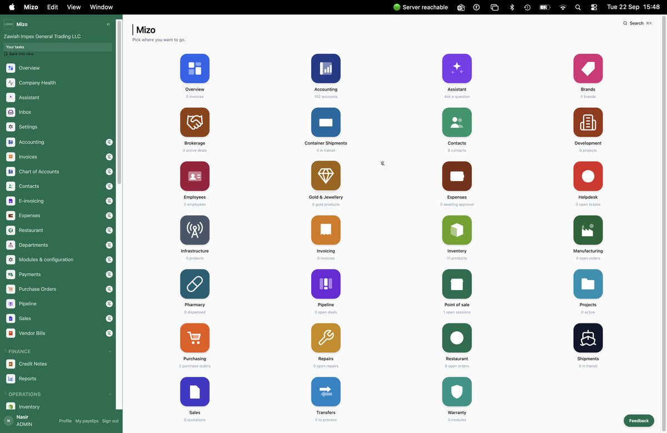Open the main grid Sales document tile
The image size is (667, 433).
point(195,392)
